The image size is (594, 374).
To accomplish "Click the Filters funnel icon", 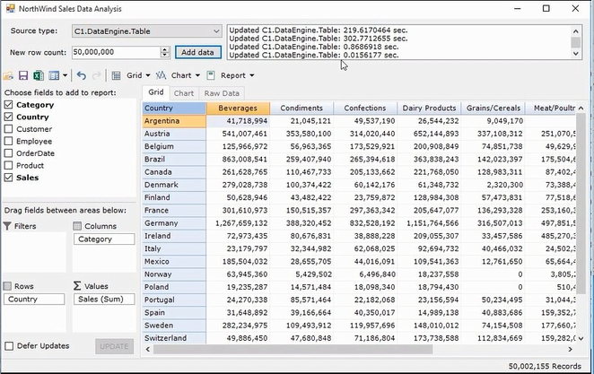I will 7,226.
